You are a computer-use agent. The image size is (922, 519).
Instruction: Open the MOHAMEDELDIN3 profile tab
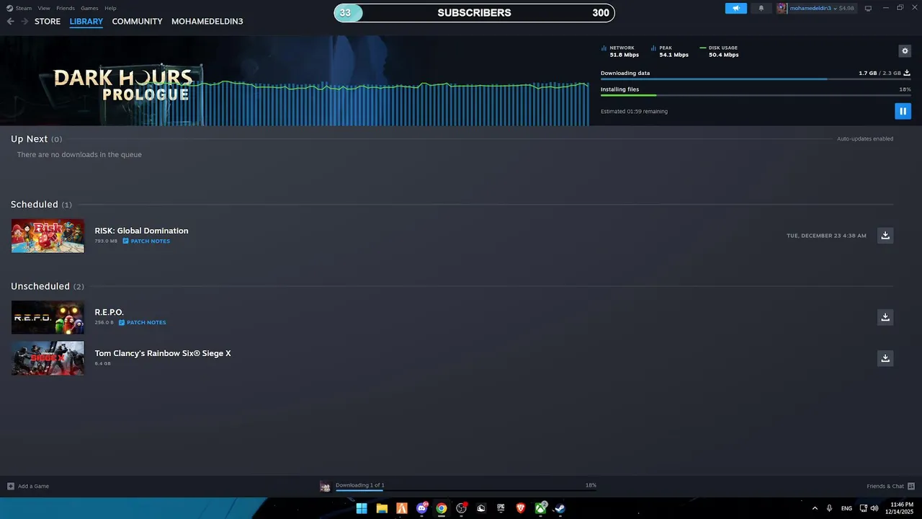(207, 22)
